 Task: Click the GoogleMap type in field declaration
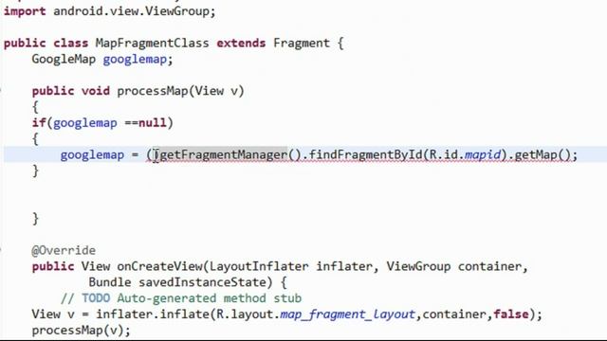64,59
